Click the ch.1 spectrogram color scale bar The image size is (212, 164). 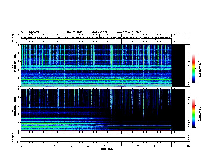click(194, 69)
